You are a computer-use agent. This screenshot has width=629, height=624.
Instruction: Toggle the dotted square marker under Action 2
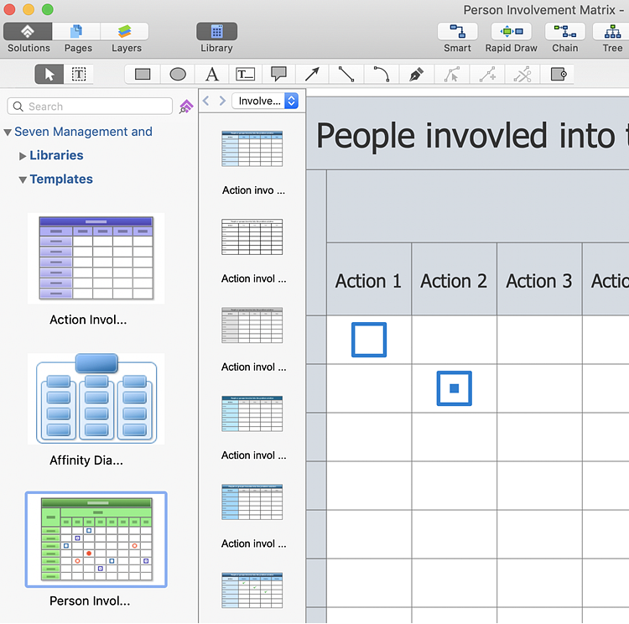454,388
